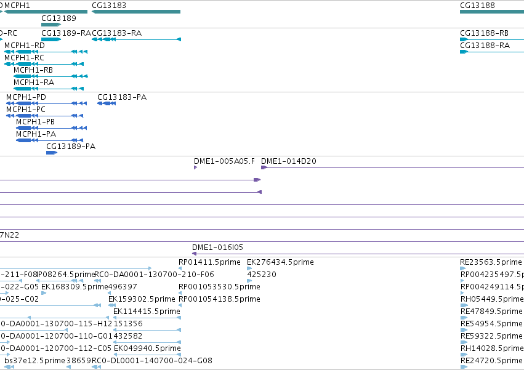Image resolution: width=524 pixels, height=370 pixels.
Task: Select the MCPH1-PC protein label
Action: tap(26, 110)
